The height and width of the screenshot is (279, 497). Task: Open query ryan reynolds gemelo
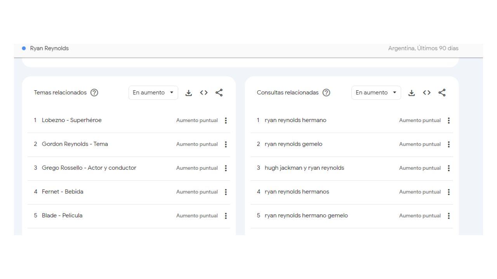pyautogui.click(x=294, y=144)
